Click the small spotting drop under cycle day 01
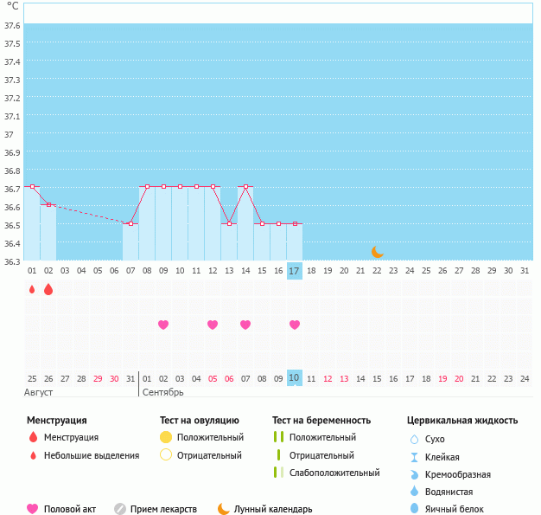The width and height of the screenshot is (541, 515). tap(32, 290)
